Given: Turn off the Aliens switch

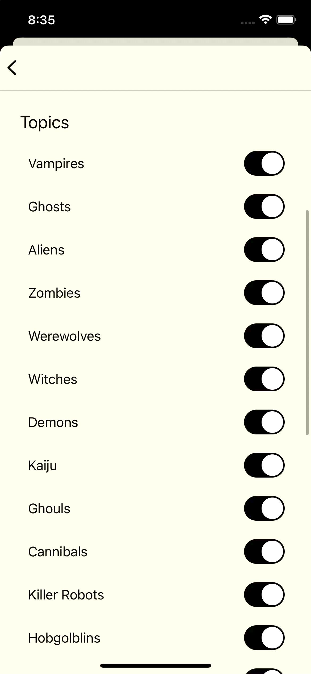Looking at the screenshot, I should (x=264, y=250).
